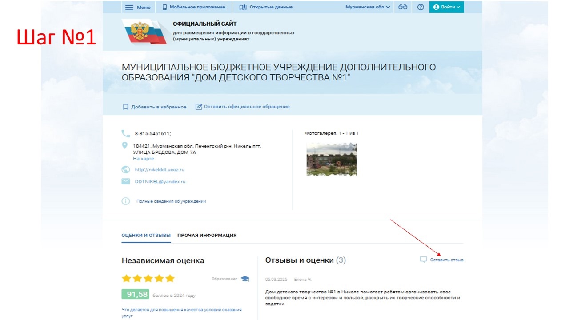Viewport: 569px width, 320px height.
Task: Click the info circle icon for full details
Action: pos(126,201)
